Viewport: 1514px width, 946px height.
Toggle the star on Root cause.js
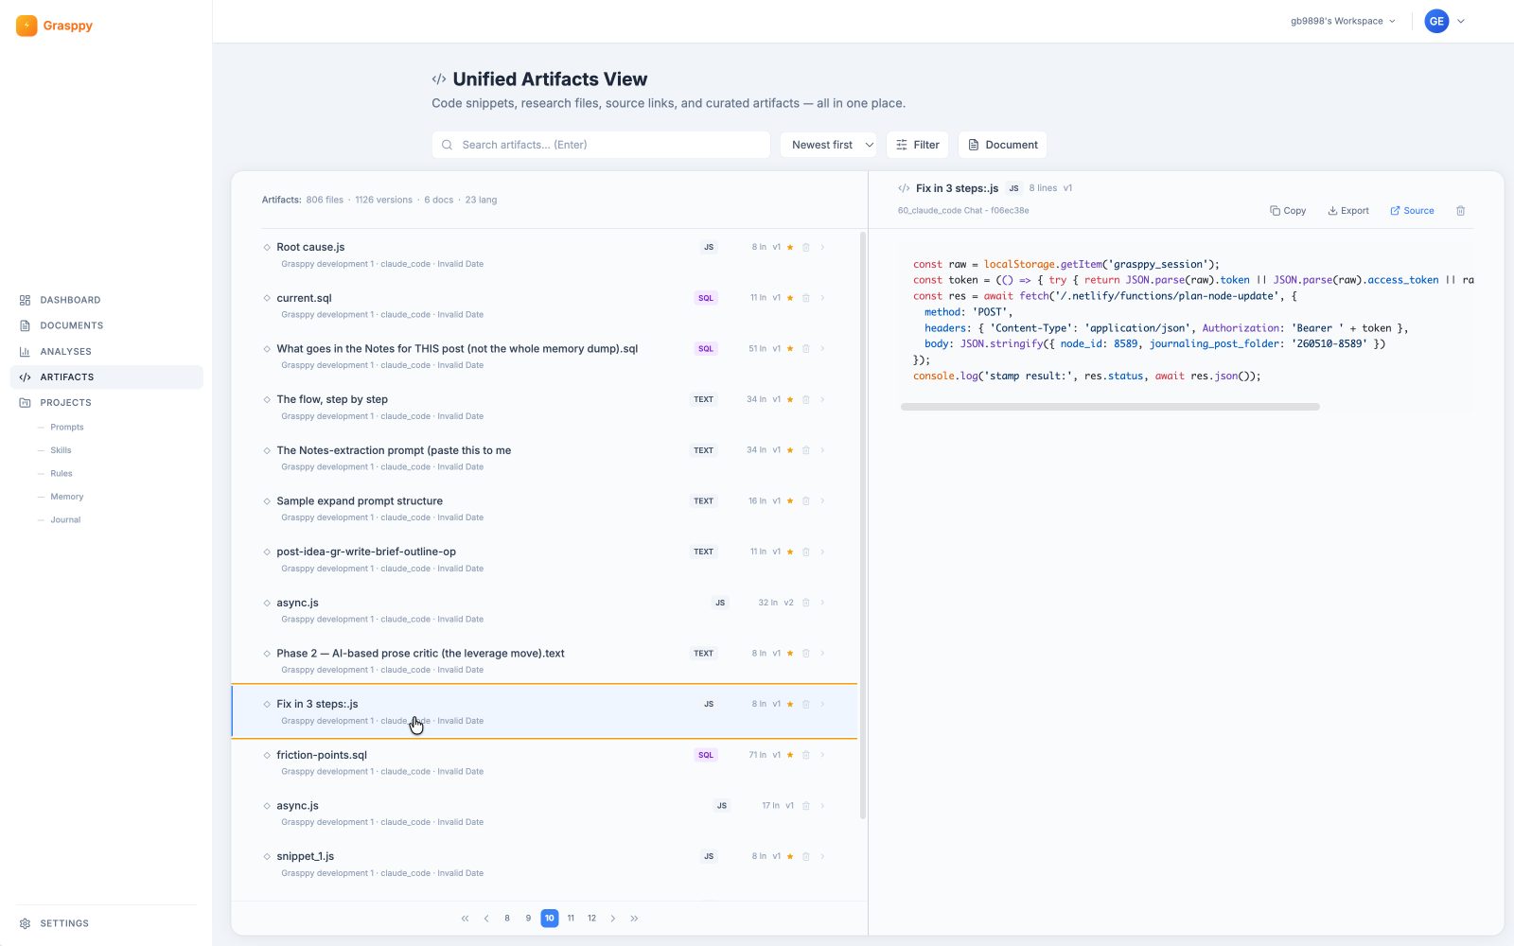point(790,247)
